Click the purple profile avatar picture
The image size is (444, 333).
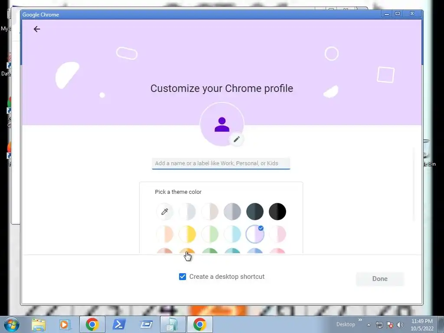pyautogui.click(x=222, y=124)
